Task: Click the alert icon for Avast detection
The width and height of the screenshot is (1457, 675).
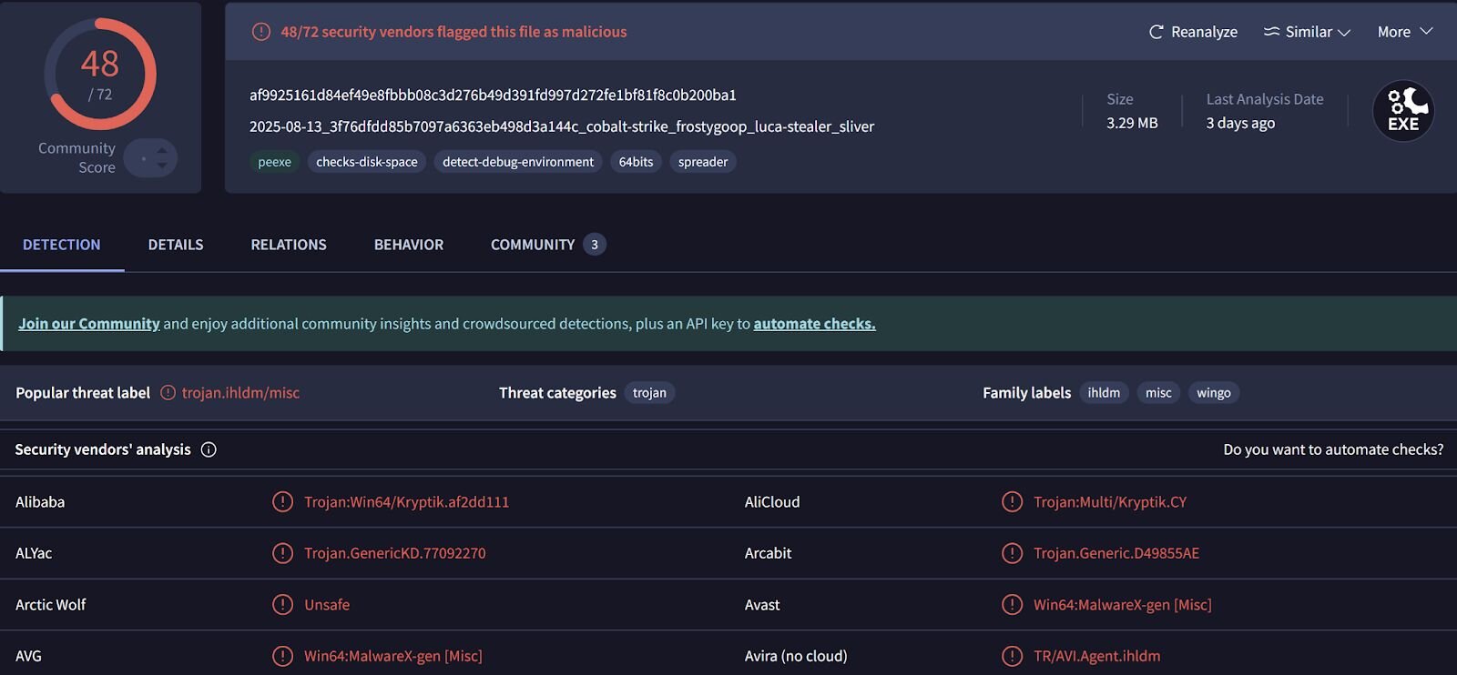Action: point(1012,605)
